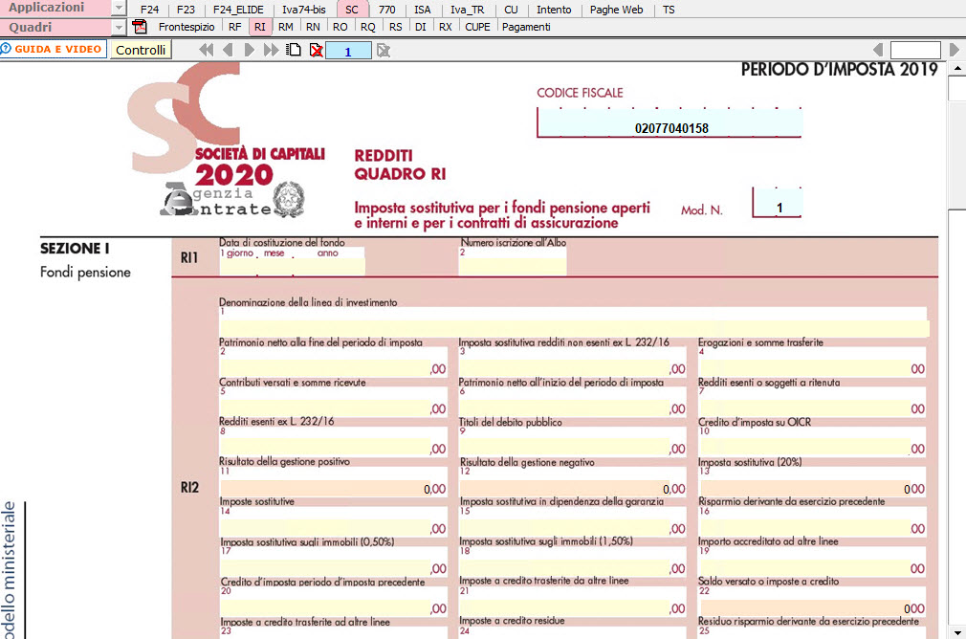Click scrollbar down arrow at bottom right
Viewport: 966px width, 639px height.
956,633
